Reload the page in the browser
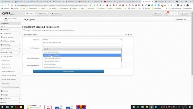193x109 pixels. (9, 5)
